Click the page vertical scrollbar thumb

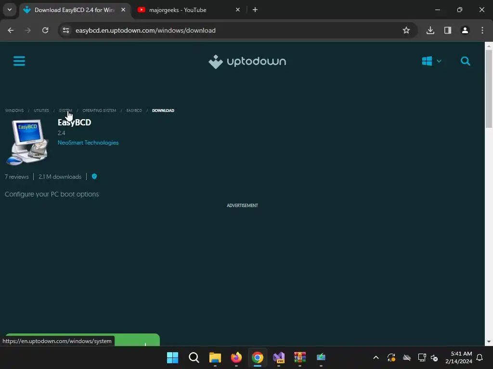[489, 88]
